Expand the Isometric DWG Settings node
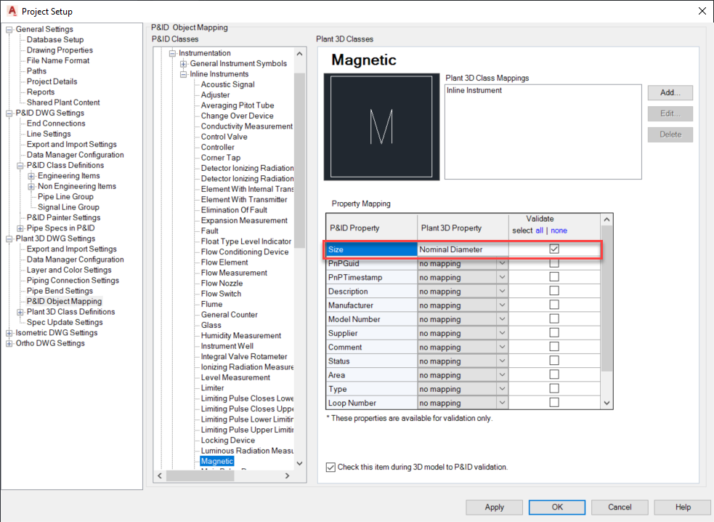Viewport: 714px width, 522px height. pos(9,333)
